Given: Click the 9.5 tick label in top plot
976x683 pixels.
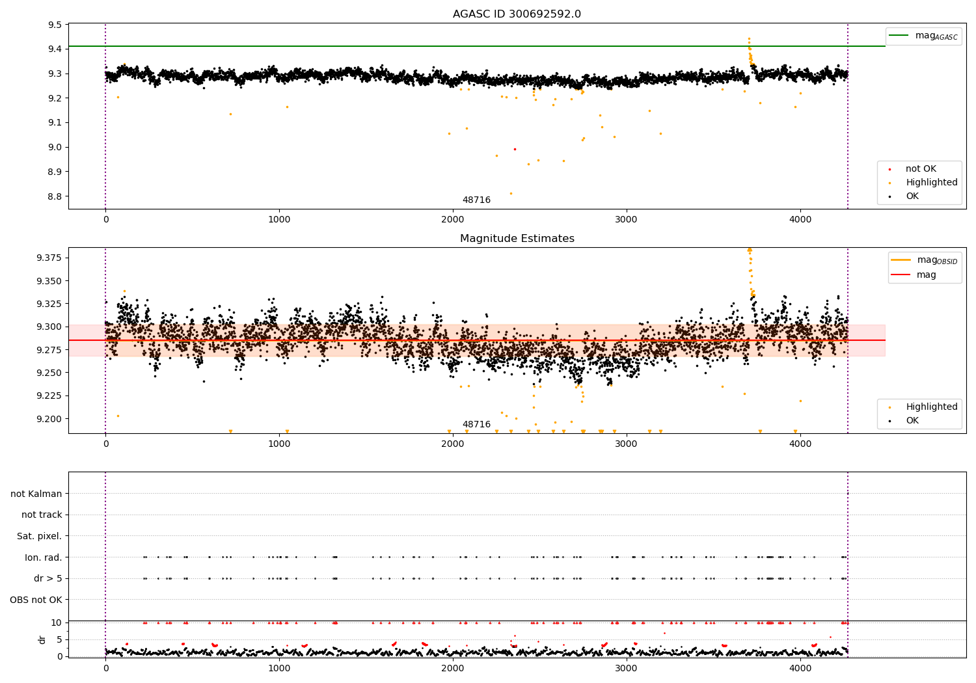Looking at the screenshot, I should (x=55, y=25).
